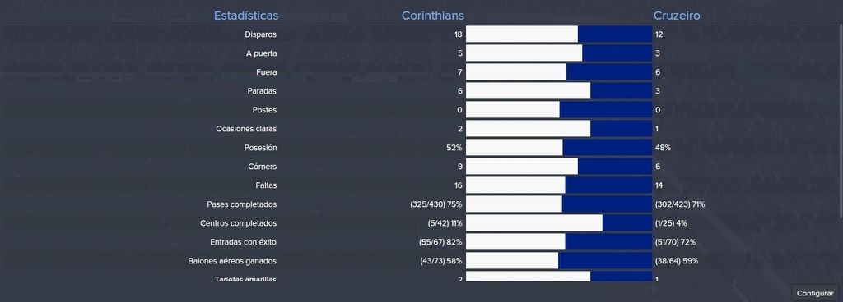This screenshot has height=302, width=843.
Task: Select the Corinthians team header
Action: [433, 16]
